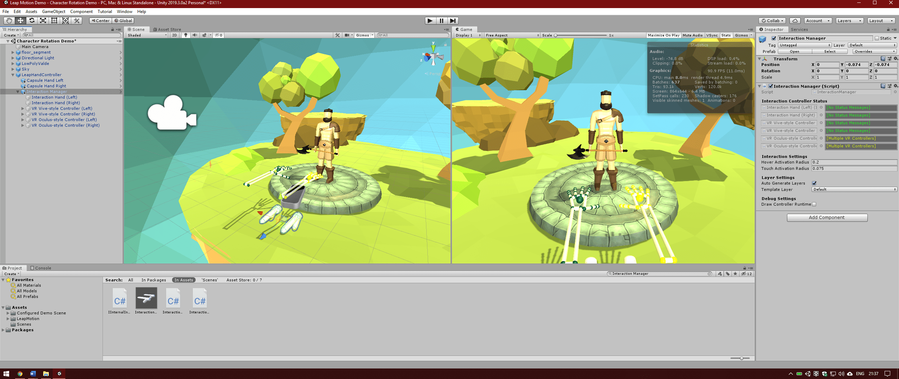Expand VR Vive-style Controller (Left) in Hierarchy

click(x=23, y=108)
